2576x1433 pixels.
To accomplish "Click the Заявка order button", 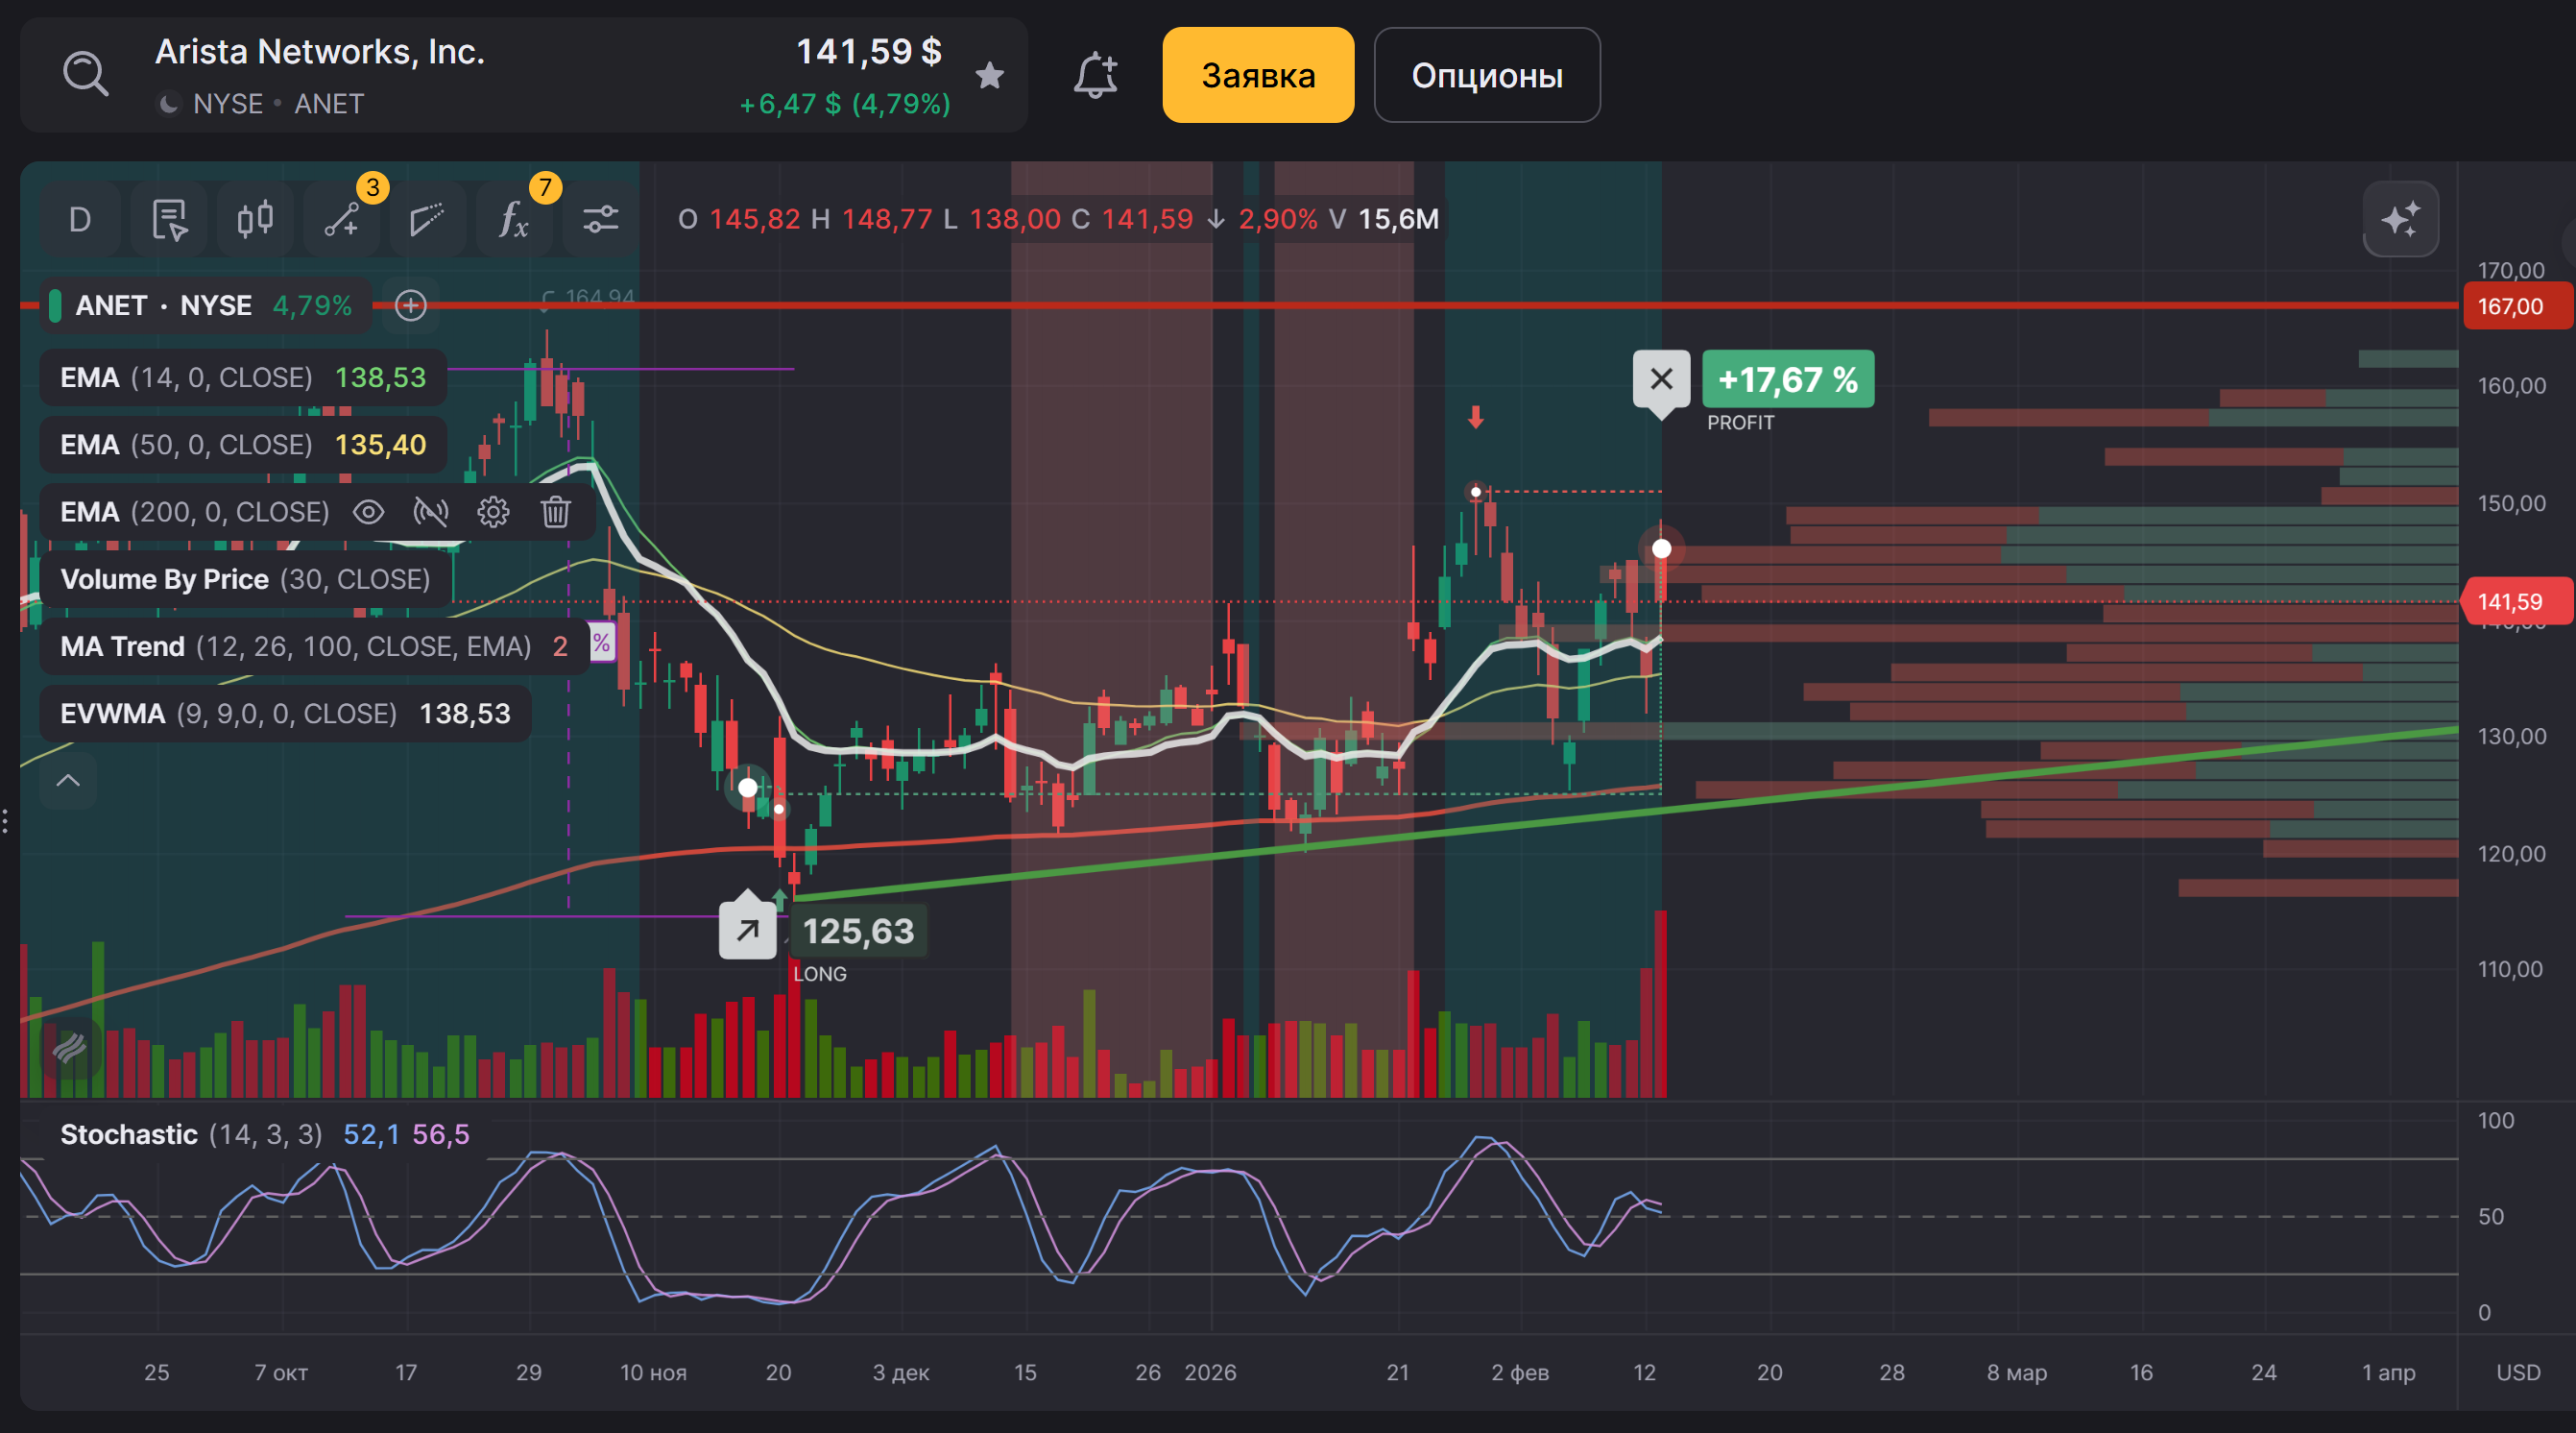I will click(1258, 75).
